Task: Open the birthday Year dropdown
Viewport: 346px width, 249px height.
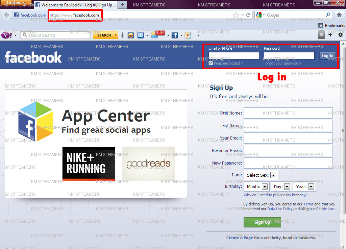Action: tap(304, 186)
